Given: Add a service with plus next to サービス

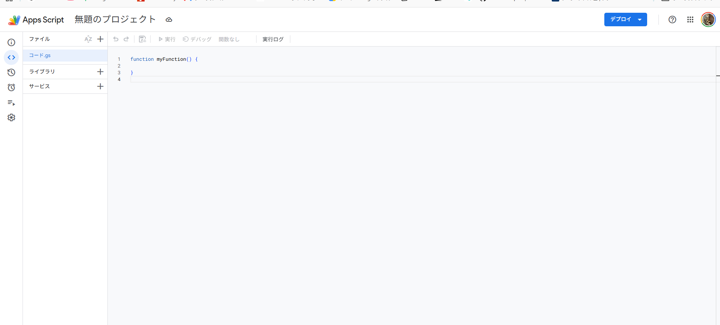Looking at the screenshot, I should (100, 86).
